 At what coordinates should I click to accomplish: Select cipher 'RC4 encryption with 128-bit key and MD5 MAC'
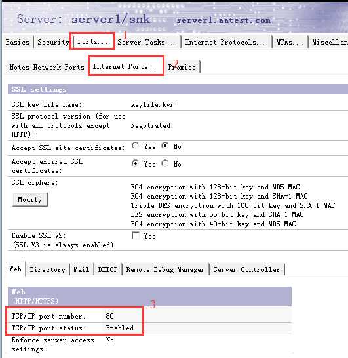tap(215, 188)
